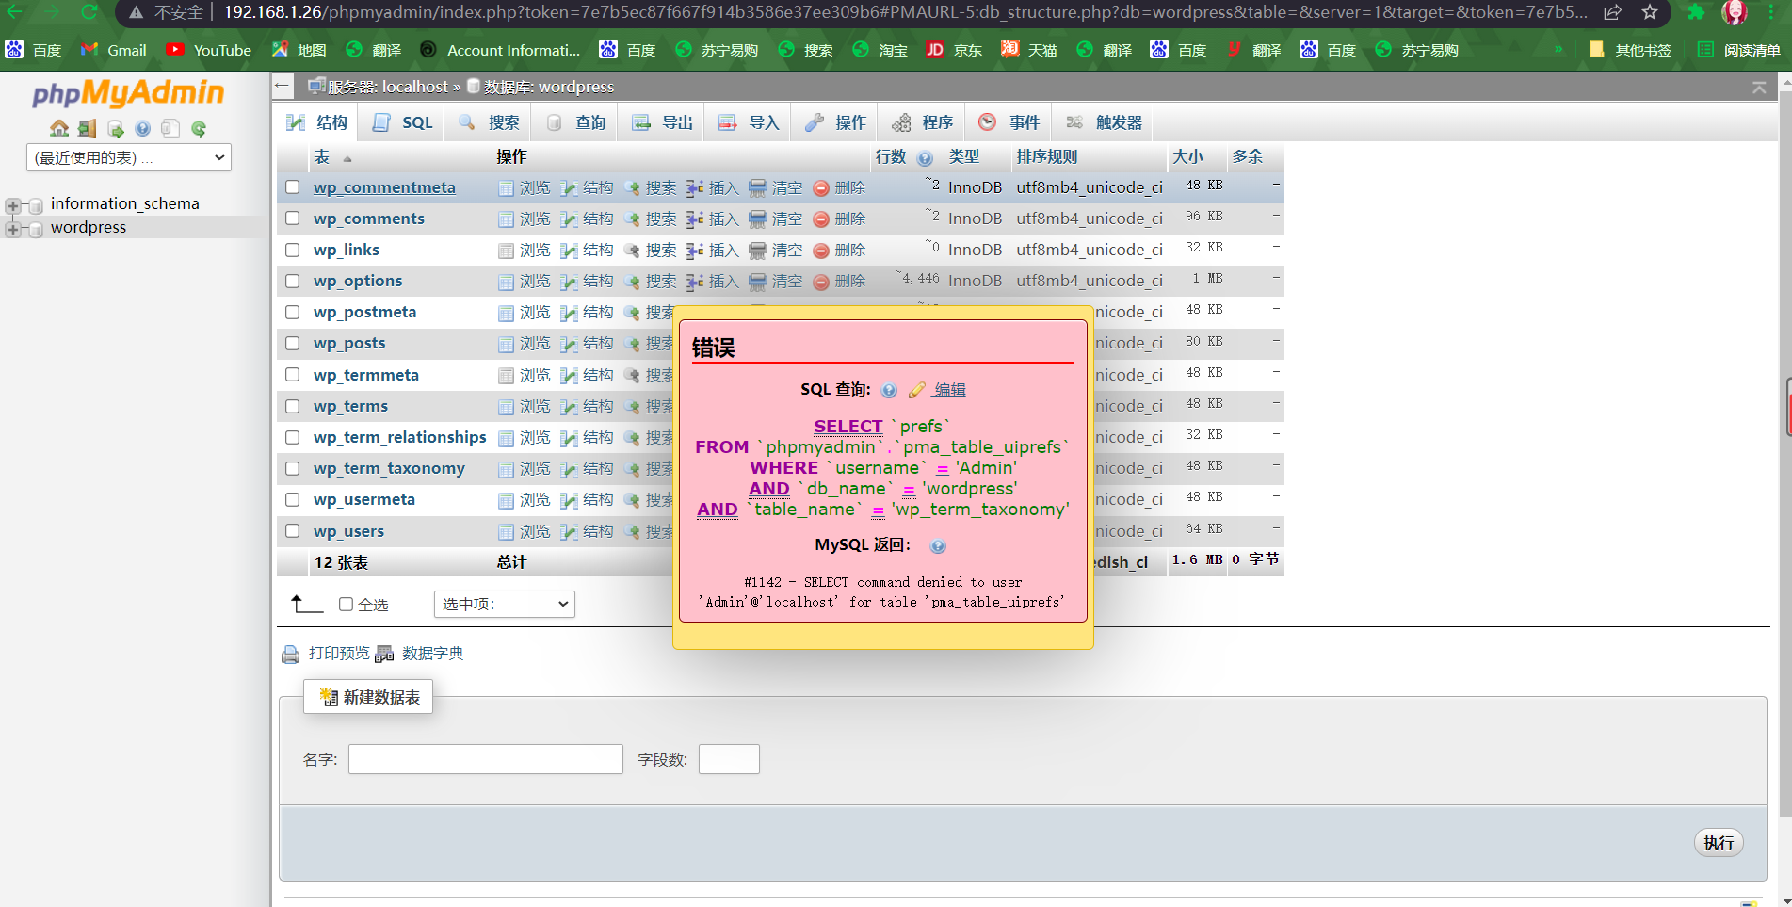Click the browser extensions puzzle icon
The height and width of the screenshot is (907, 1792).
tap(1695, 12)
